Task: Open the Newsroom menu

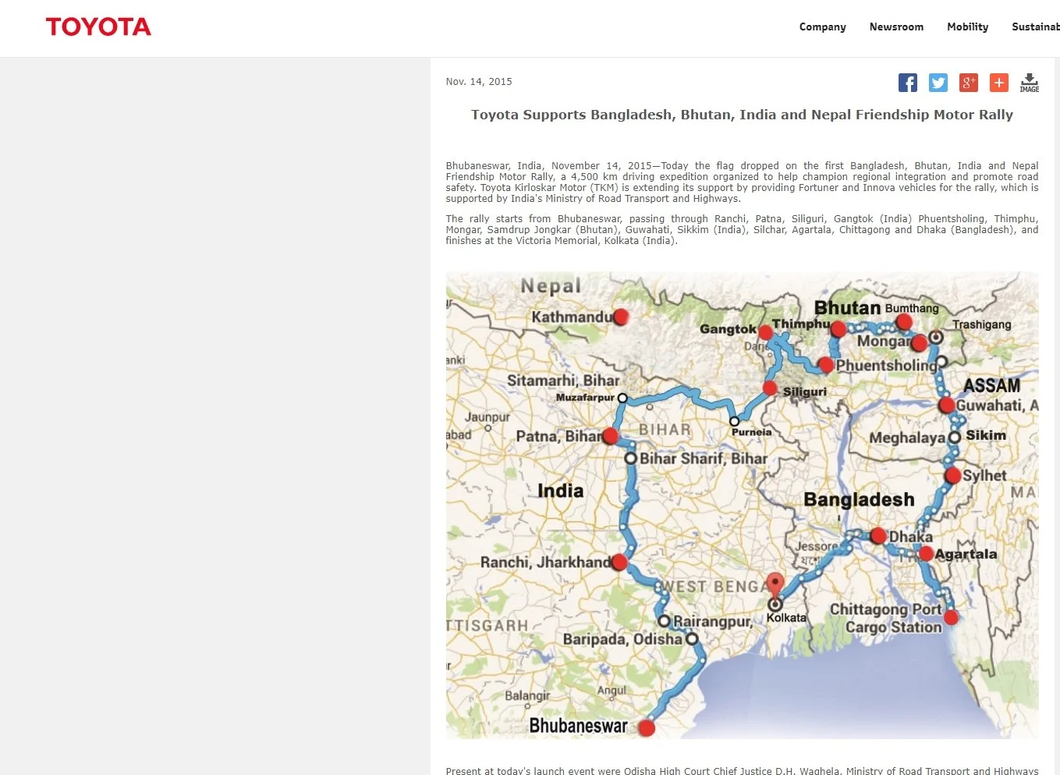Action: coord(896,27)
